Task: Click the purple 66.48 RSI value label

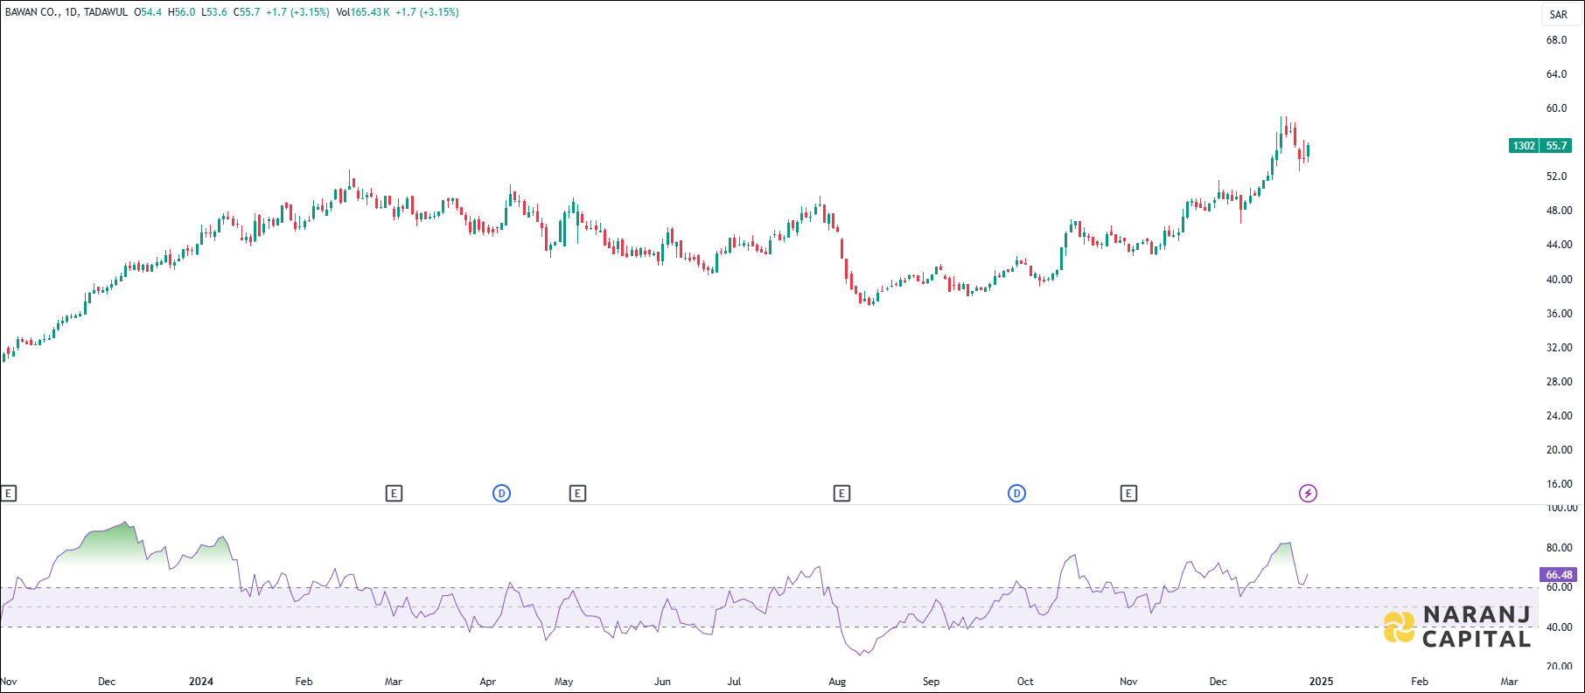Action: pos(1559,575)
